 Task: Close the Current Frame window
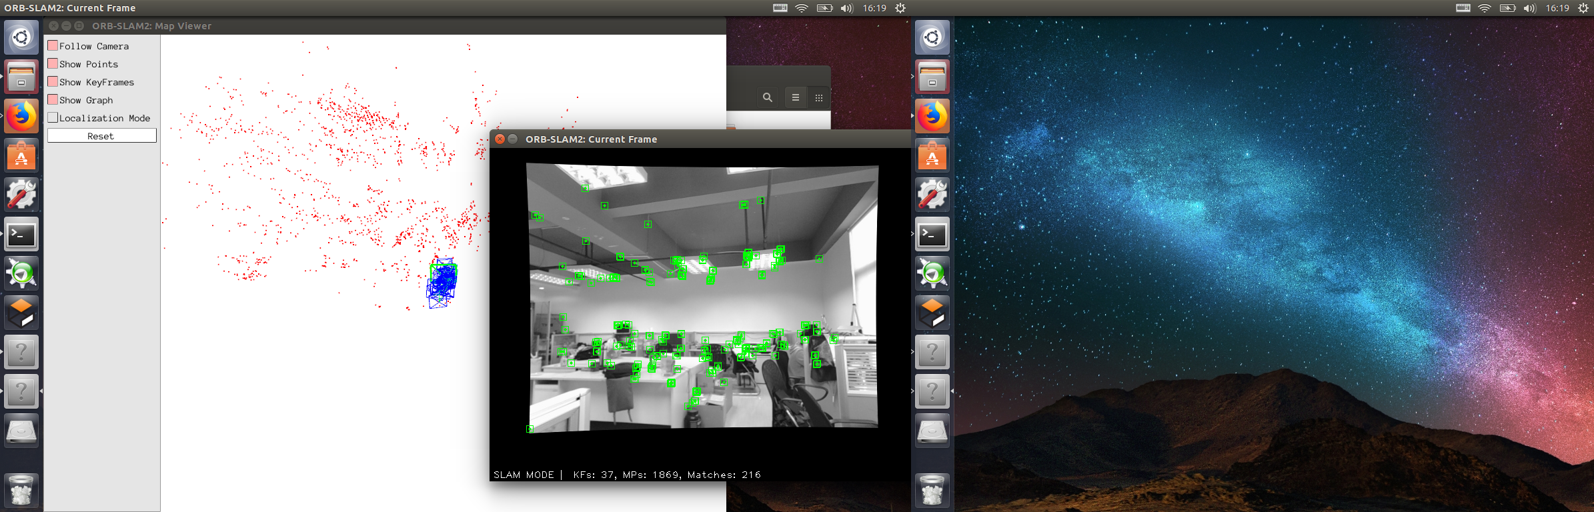[x=500, y=139]
